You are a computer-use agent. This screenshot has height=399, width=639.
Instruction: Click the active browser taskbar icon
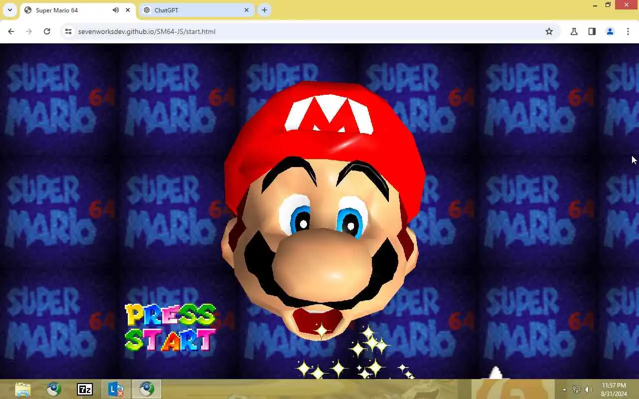(x=147, y=389)
